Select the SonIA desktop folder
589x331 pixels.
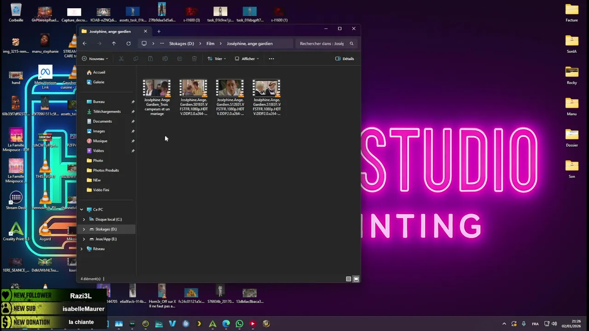pos(572,44)
